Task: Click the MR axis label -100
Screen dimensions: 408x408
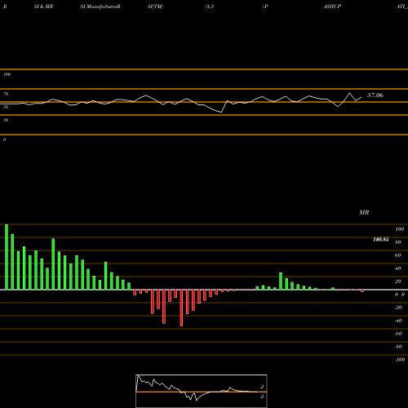Action: (400, 360)
